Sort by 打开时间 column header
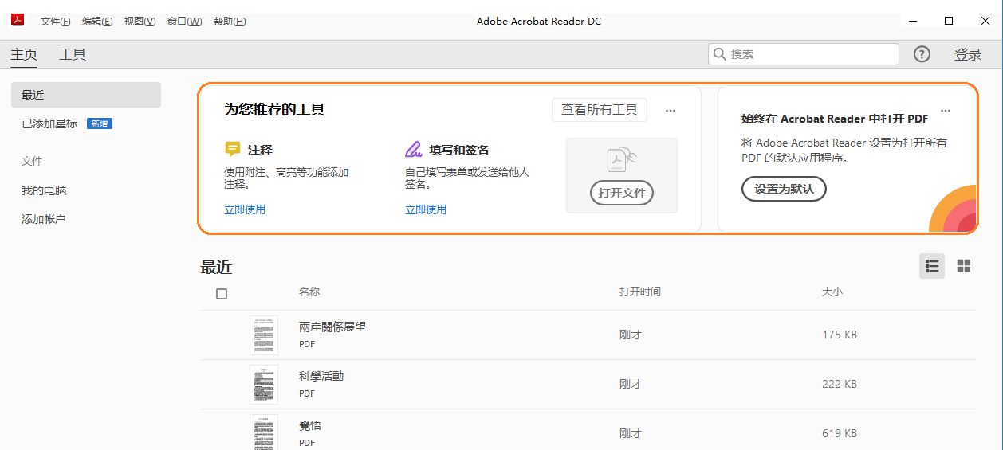 coord(640,292)
